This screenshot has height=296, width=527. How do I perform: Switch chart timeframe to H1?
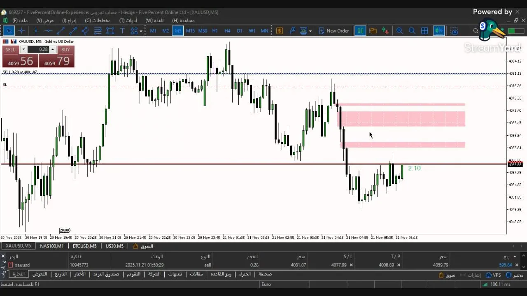215,31
